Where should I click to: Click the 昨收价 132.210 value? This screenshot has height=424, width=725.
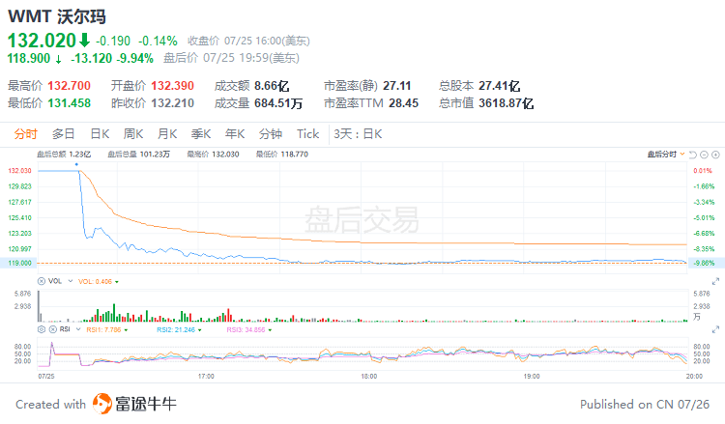coord(172,103)
